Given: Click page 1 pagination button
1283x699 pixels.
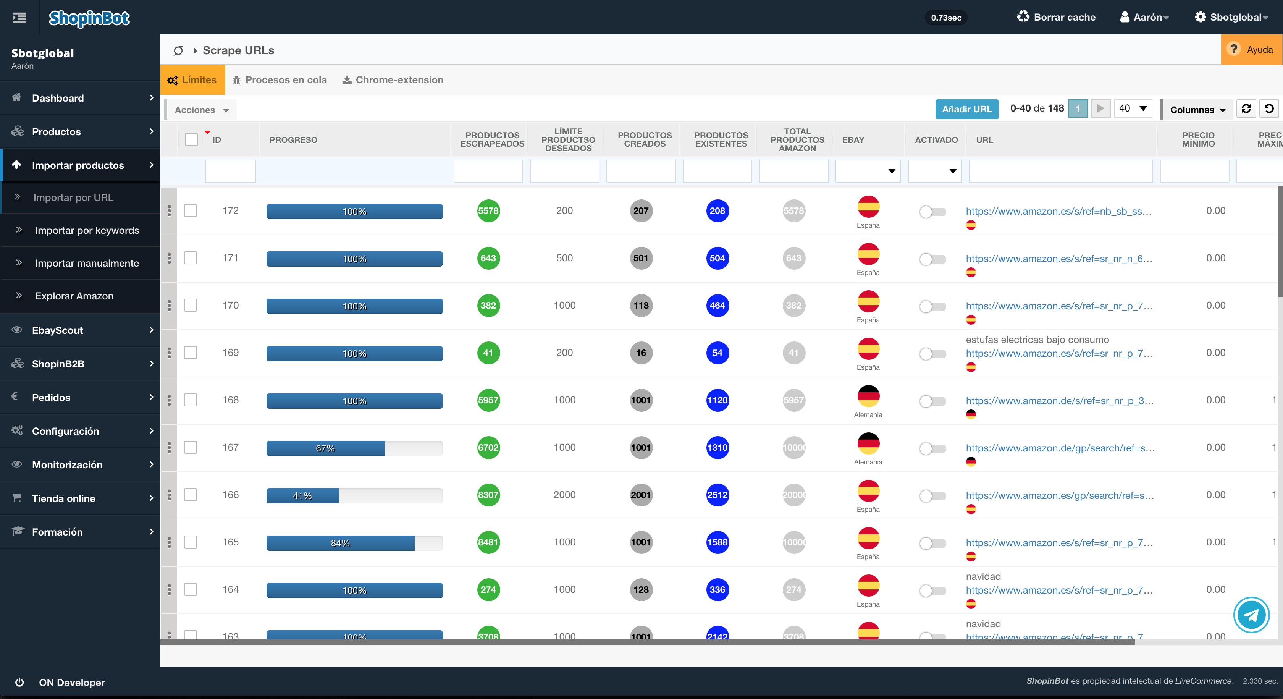Looking at the screenshot, I should (1078, 108).
